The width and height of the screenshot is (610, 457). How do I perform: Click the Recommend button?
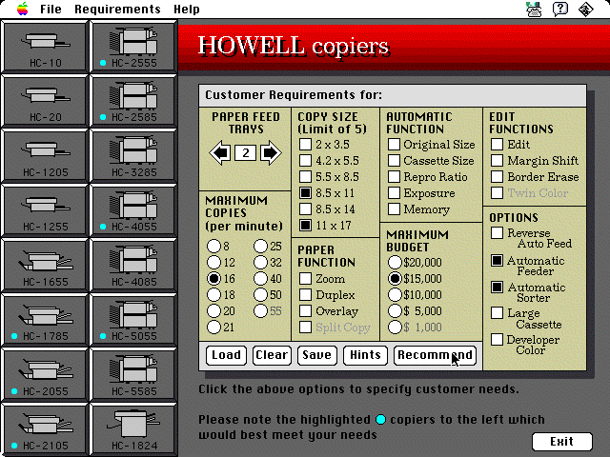435,355
